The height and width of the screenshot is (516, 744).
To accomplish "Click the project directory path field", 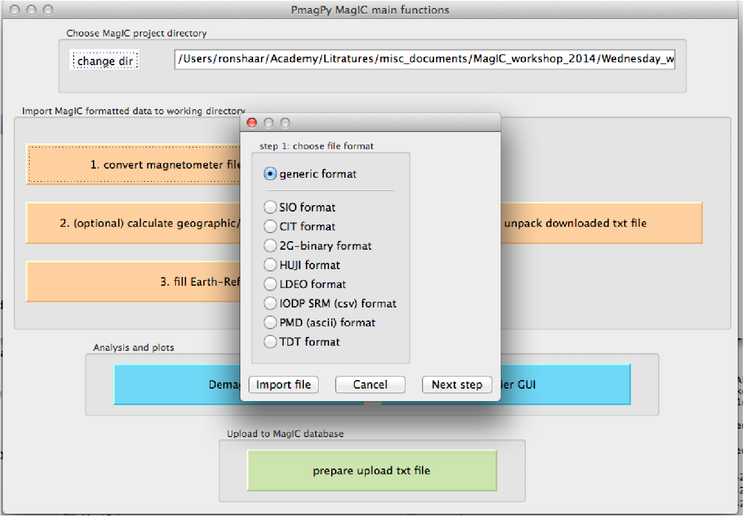I will 425,60.
